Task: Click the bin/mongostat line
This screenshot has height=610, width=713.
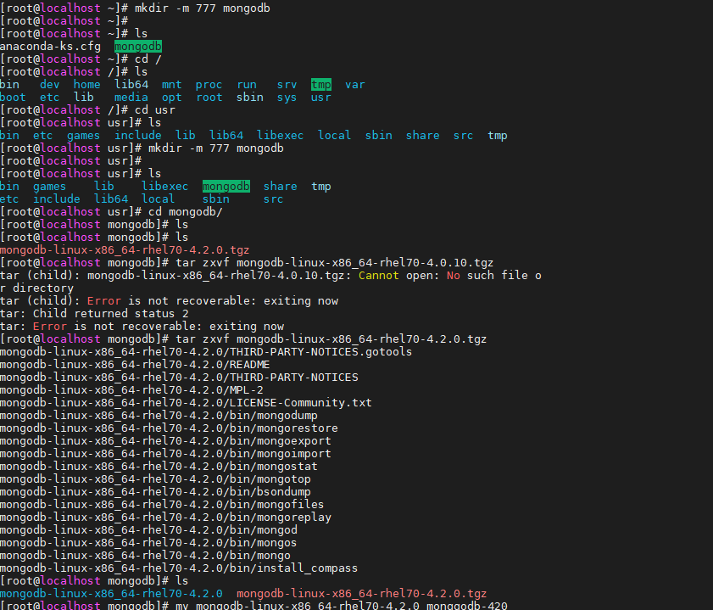Action: point(159,467)
